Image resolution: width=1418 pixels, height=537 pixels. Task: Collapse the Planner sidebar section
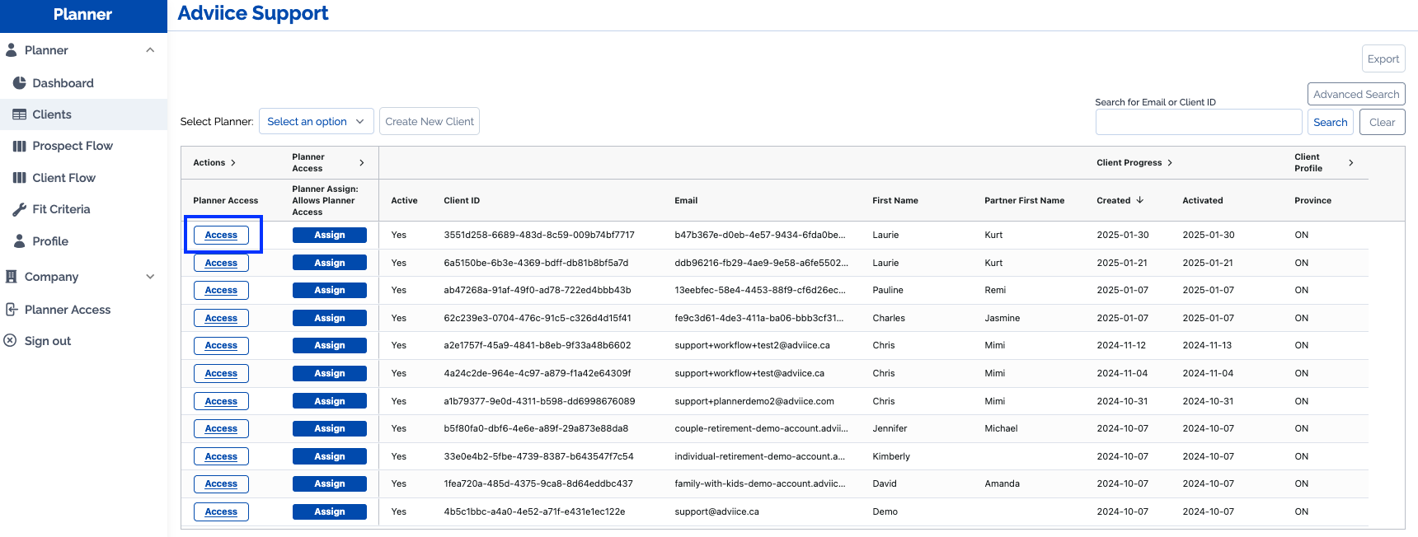150,50
